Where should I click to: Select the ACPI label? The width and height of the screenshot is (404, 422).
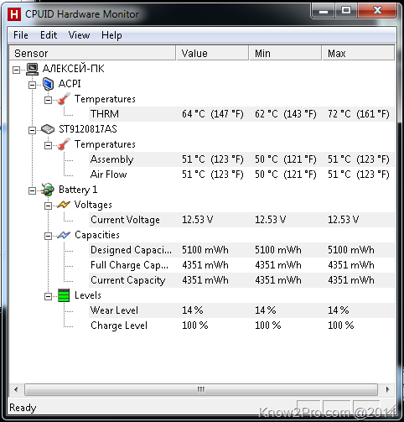(70, 84)
